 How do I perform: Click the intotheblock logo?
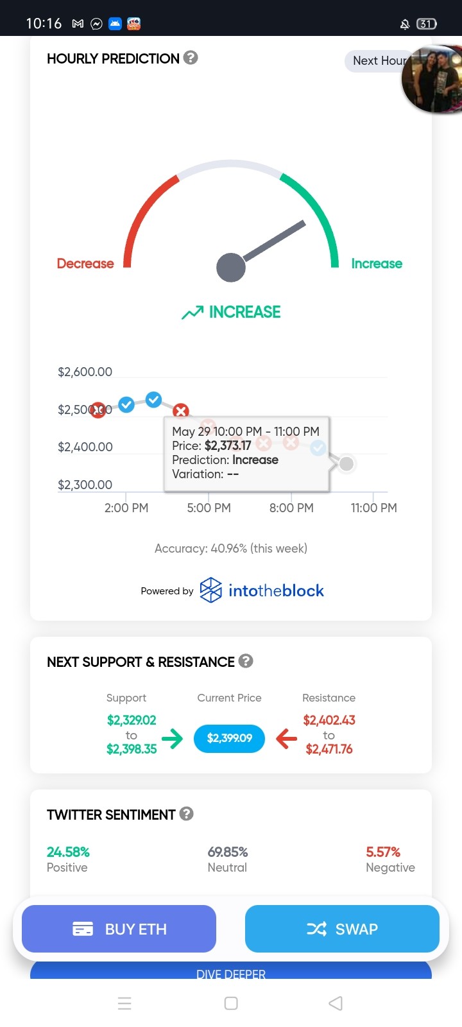(262, 591)
